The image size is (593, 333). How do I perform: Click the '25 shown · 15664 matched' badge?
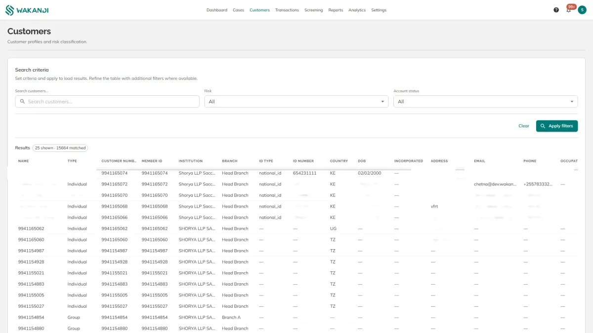coord(60,148)
